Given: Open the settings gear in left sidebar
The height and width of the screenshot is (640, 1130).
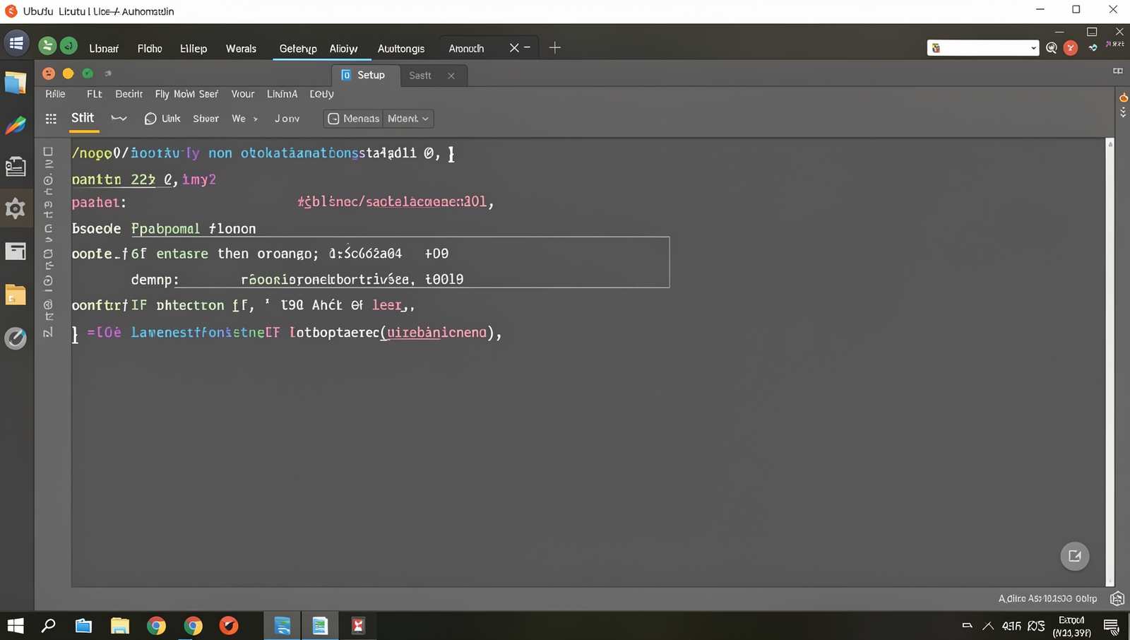Looking at the screenshot, I should tap(16, 208).
